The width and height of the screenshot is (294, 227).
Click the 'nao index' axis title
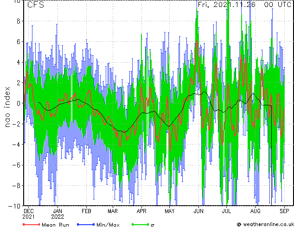tap(7, 107)
